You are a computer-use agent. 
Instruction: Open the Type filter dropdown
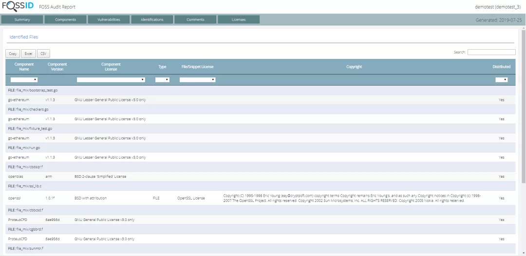pyautogui.click(x=162, y=80)
